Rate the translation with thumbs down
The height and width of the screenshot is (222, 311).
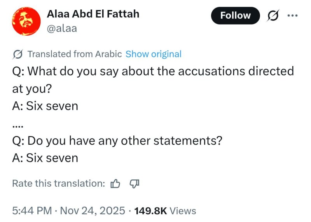[134, 184]
